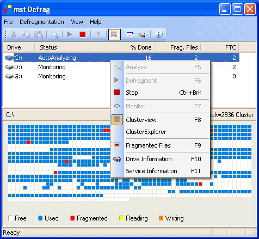This screenshot has width=259, height=239.
Task: Open the File menu
Action: pos(8,22)
